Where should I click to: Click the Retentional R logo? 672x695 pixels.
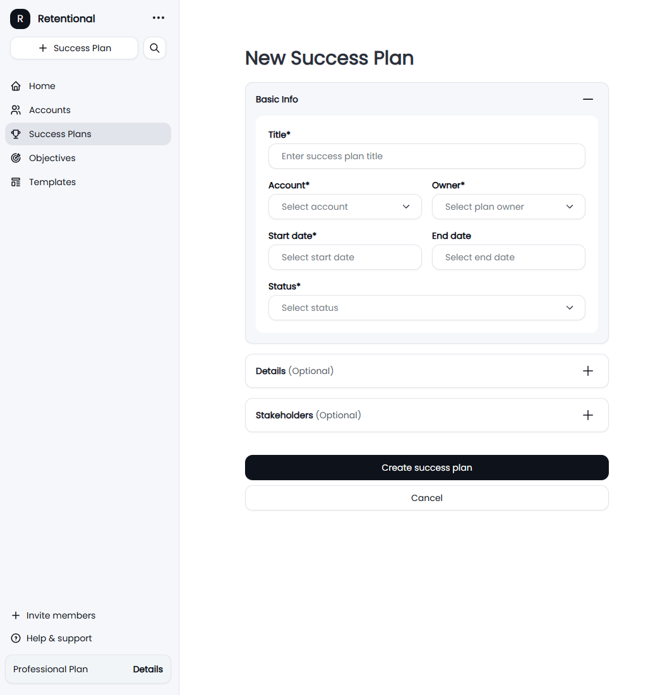pos(20,18)
